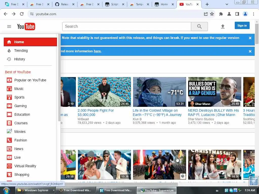The height and width of the screenshot is (194, 259).
Task: Click the Movies channel icon
Action: 9,131
